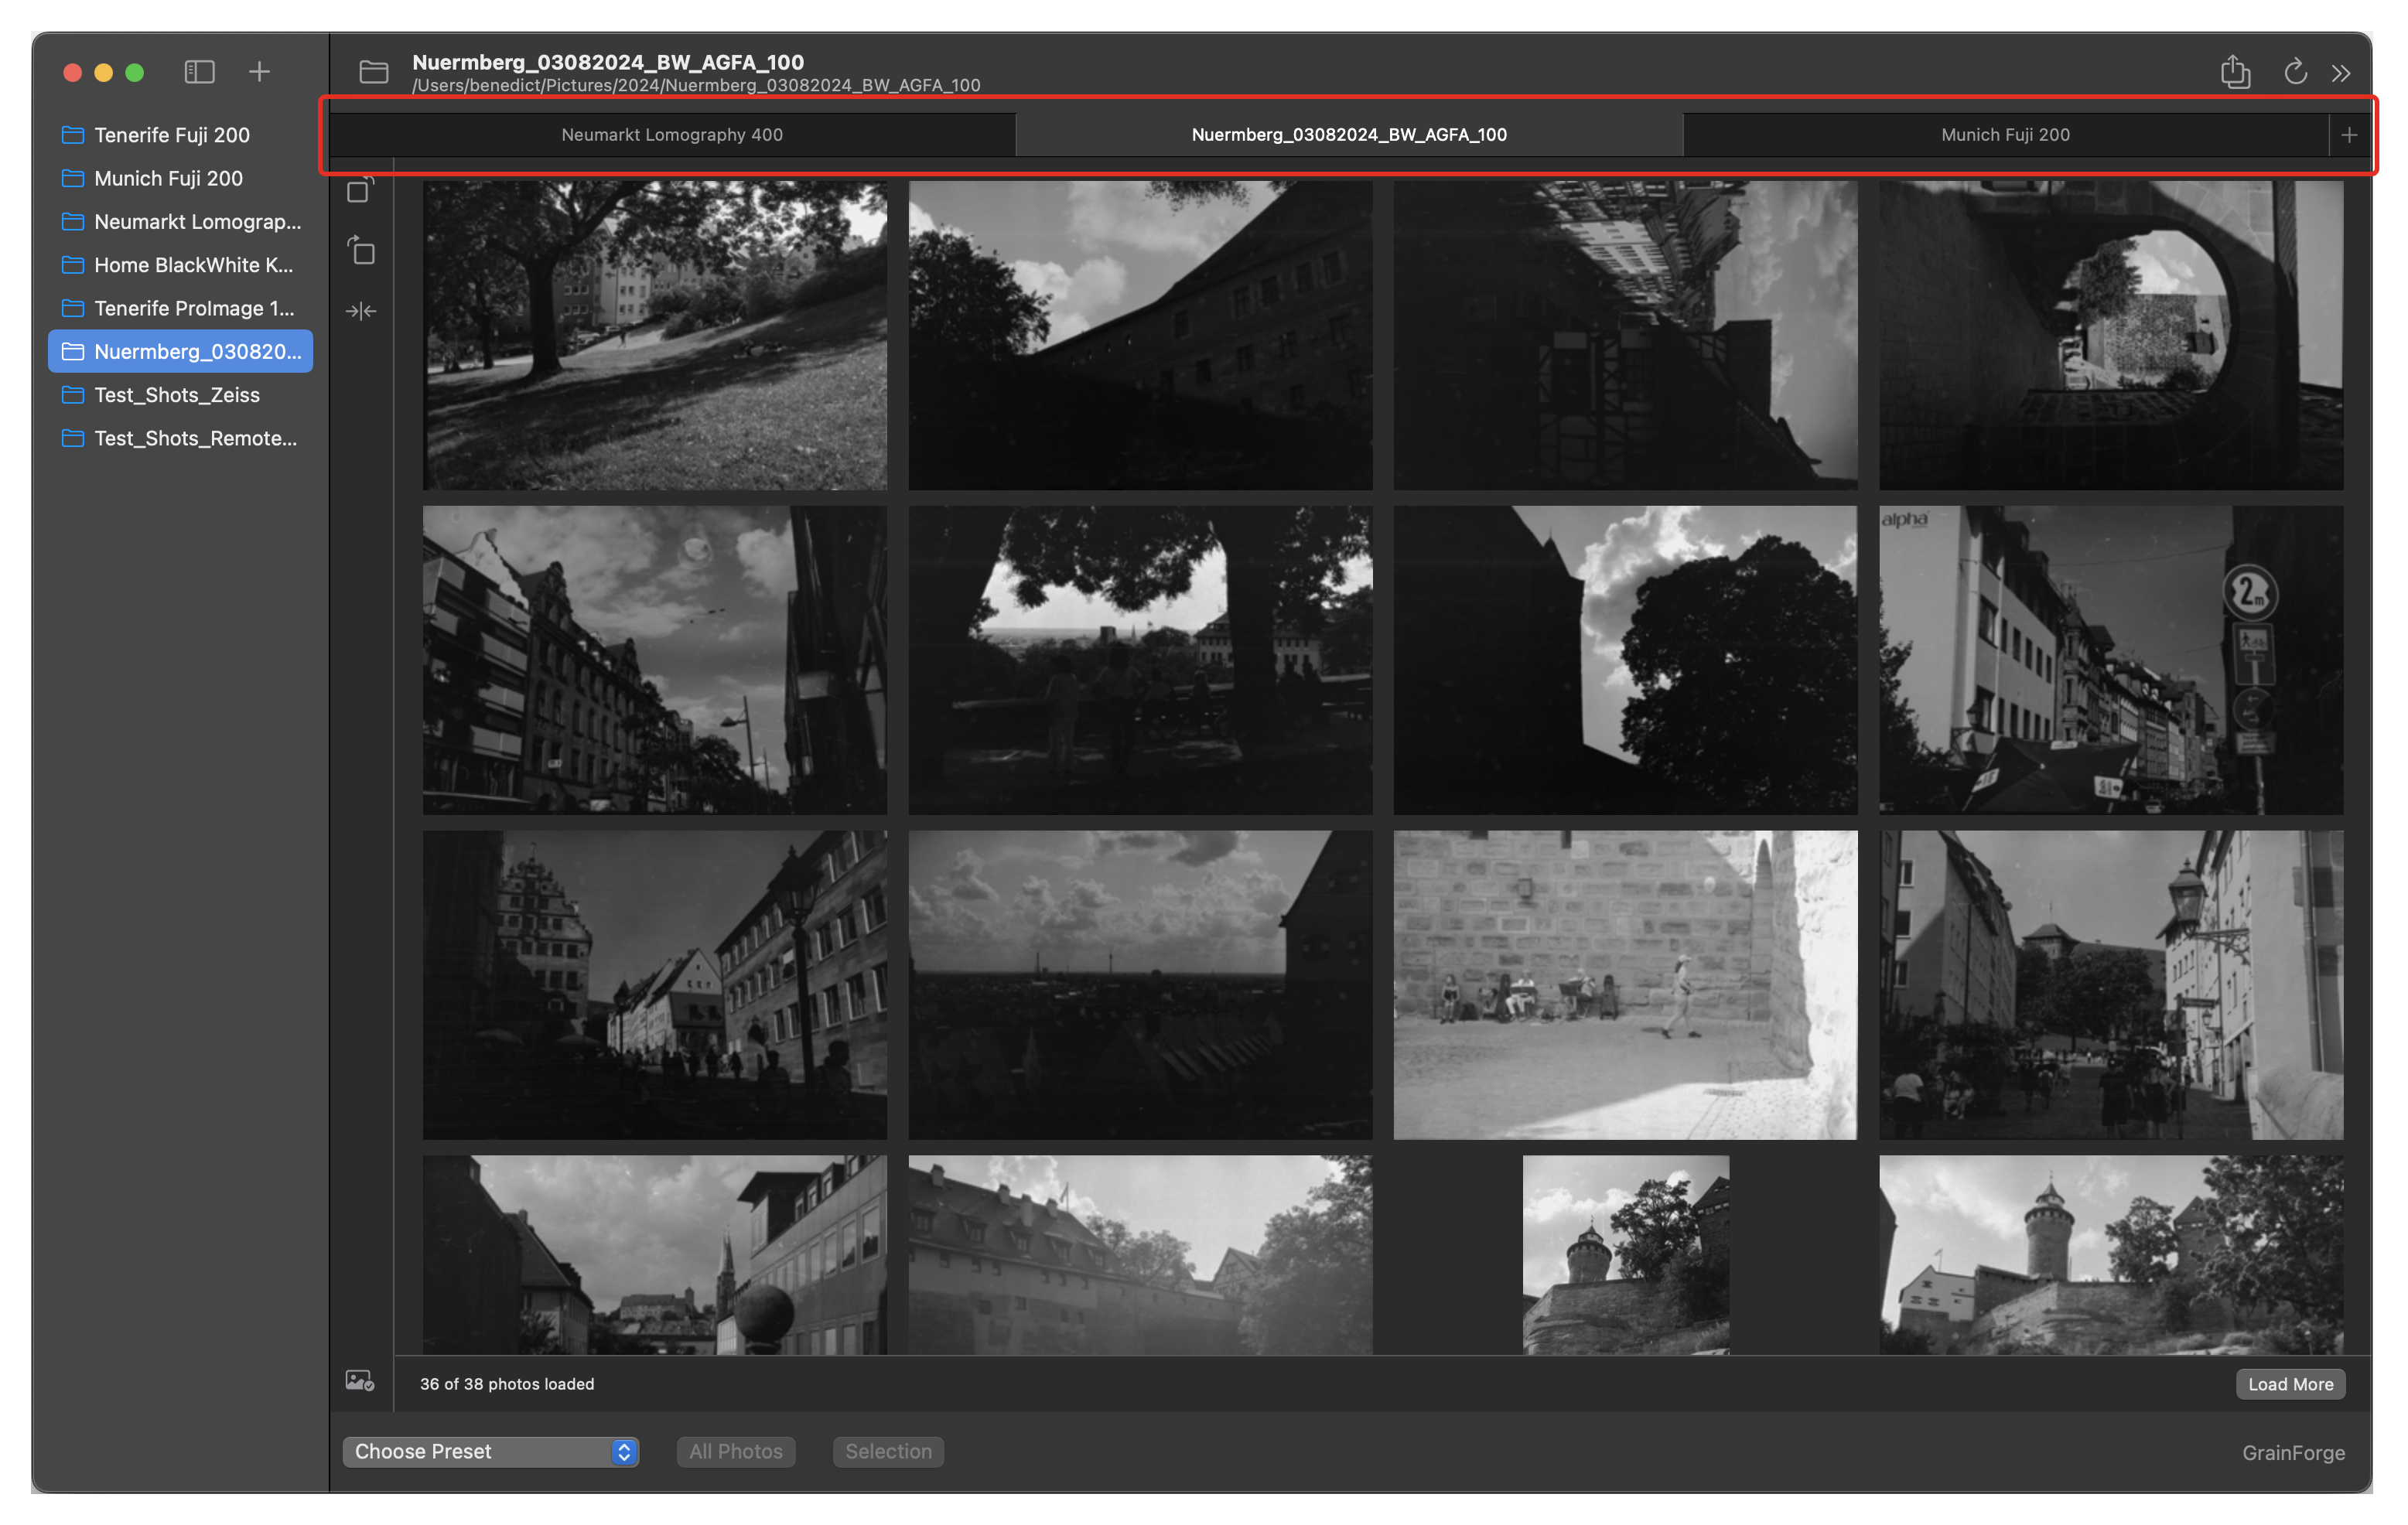The width and height of the screenshot is (2408, 1525).
Task: Open the share export icon
Action: click(2235, 72)
